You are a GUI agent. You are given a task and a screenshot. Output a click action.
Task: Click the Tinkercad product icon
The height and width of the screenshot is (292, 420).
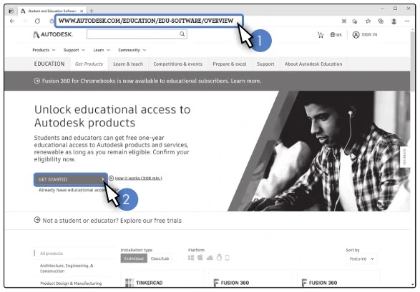click(130, 283)
